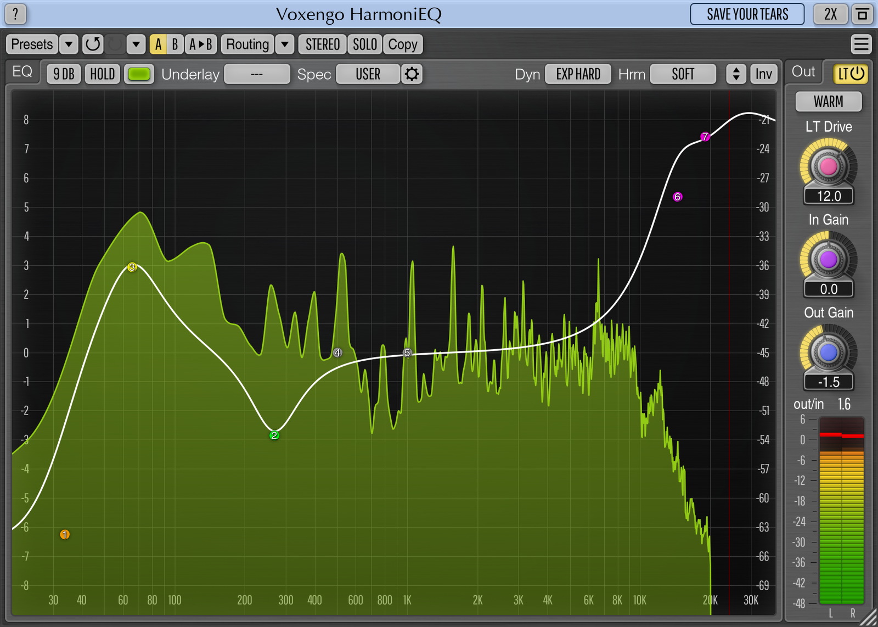Toggle the LT power button
This screenshot has height=627, width=878.
tap(851, 74)
